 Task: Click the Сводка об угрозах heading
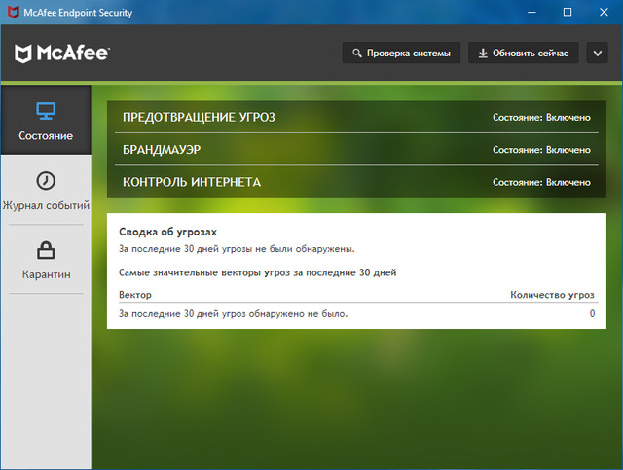tap(167, 233)
